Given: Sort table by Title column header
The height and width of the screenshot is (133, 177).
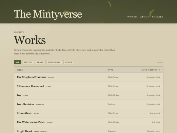Looking at the screenshot, I should [20, 70].
